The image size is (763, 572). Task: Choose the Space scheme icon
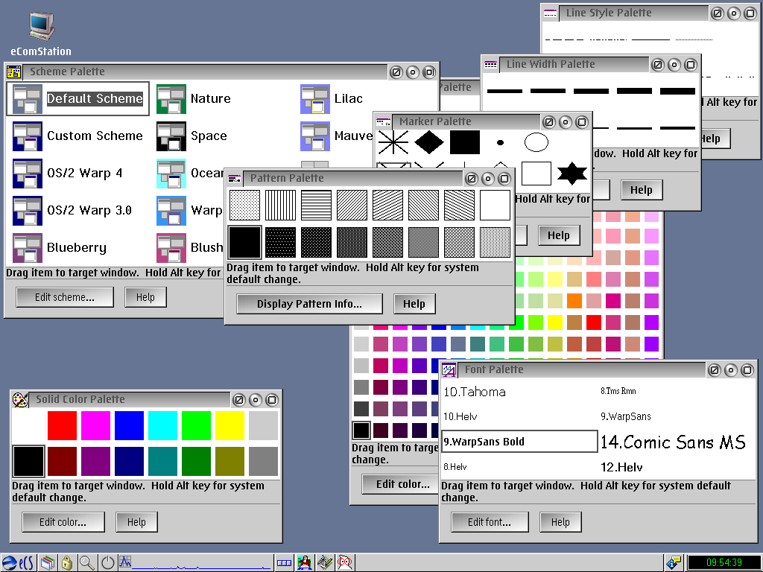point(171,136)
